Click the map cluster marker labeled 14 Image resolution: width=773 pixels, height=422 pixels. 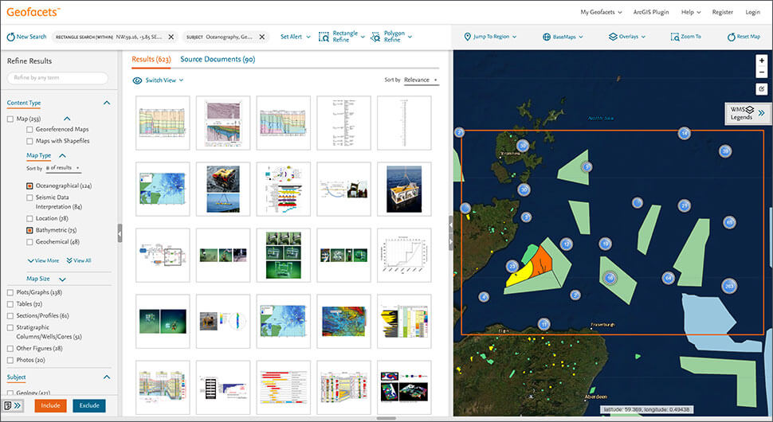[x=684, y=133]
